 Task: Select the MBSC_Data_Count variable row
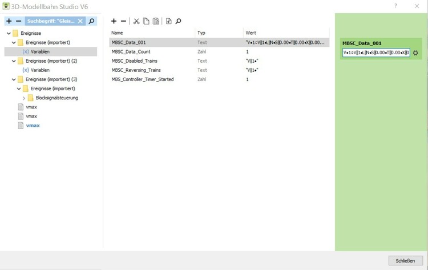coord(219,51)
